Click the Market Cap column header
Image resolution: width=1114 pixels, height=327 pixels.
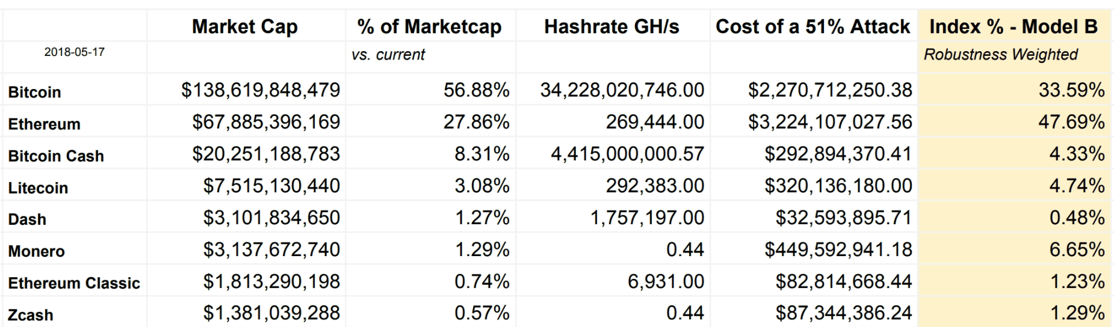tap(244, 26)
